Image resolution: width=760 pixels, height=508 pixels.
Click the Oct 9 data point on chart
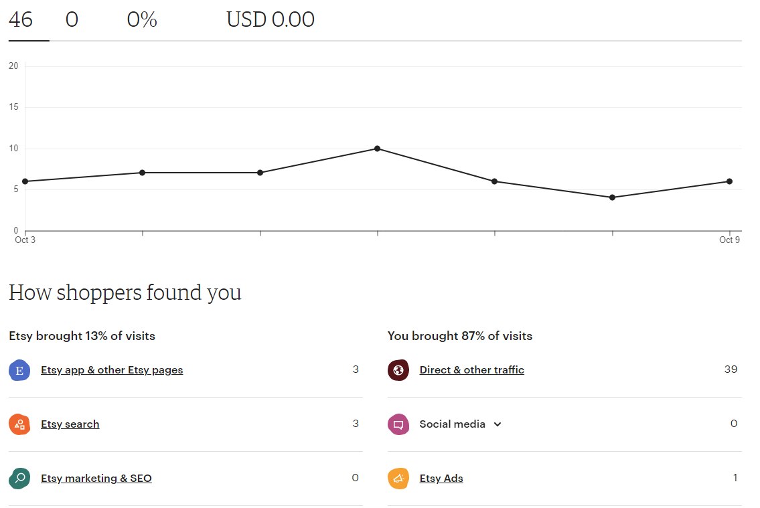pos(729,181)
